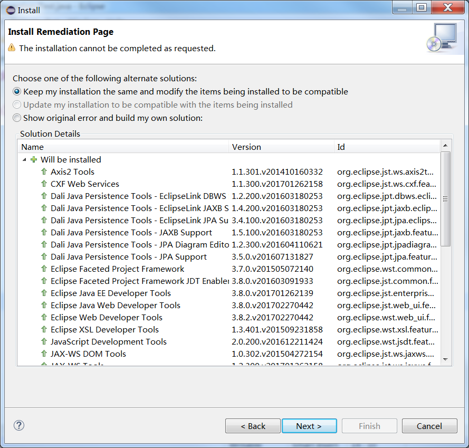Select Eclipse Faceted Project Framework JDT Enablement row
Image resolution: width=469 pixels, height=448 pixels.
tap(229, 281)
